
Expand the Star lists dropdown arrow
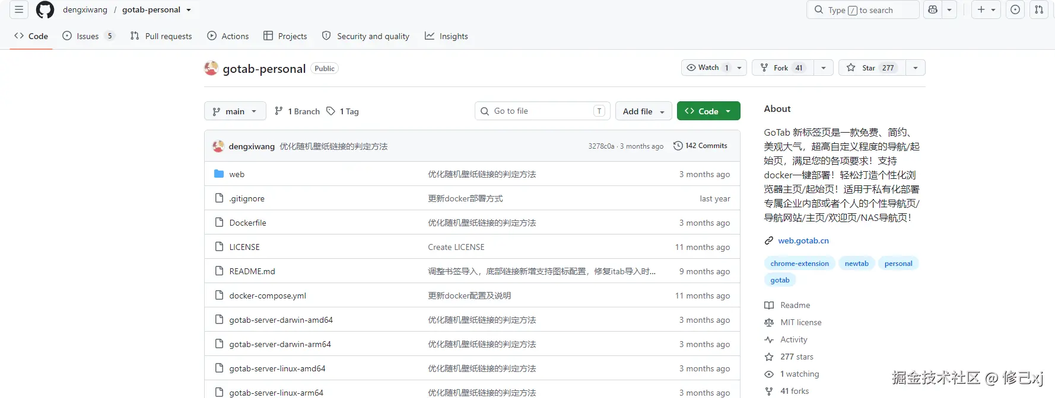click(916, 68)
